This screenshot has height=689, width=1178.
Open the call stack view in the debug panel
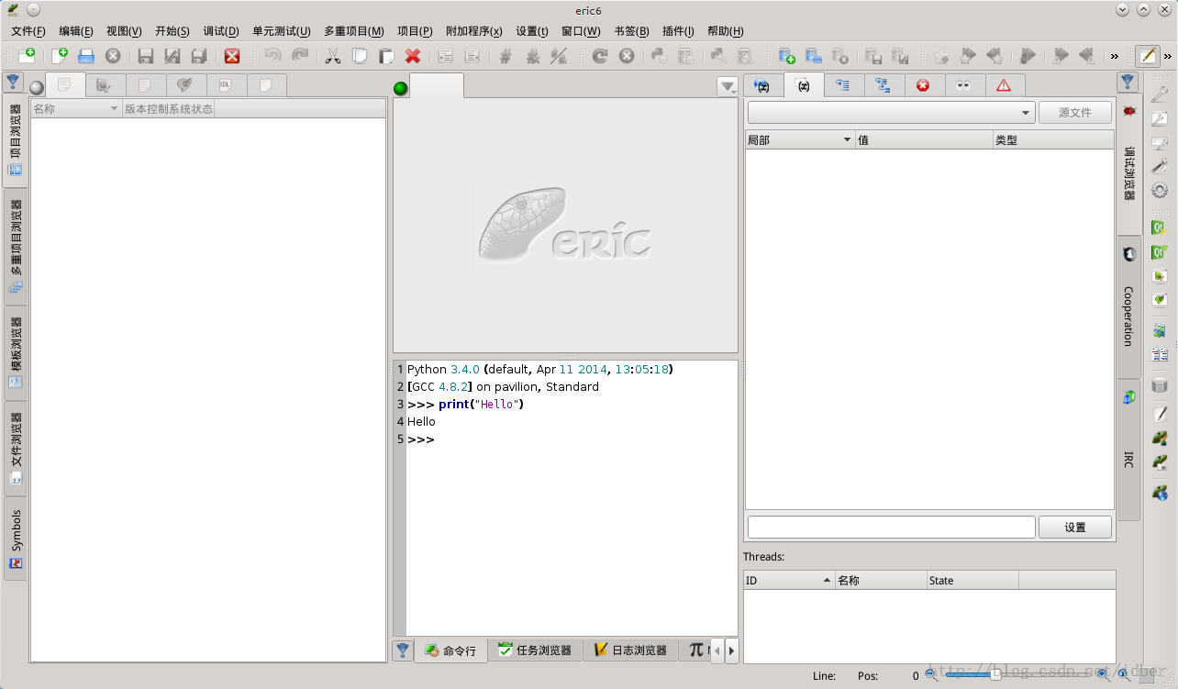click(x=842, y=84)
